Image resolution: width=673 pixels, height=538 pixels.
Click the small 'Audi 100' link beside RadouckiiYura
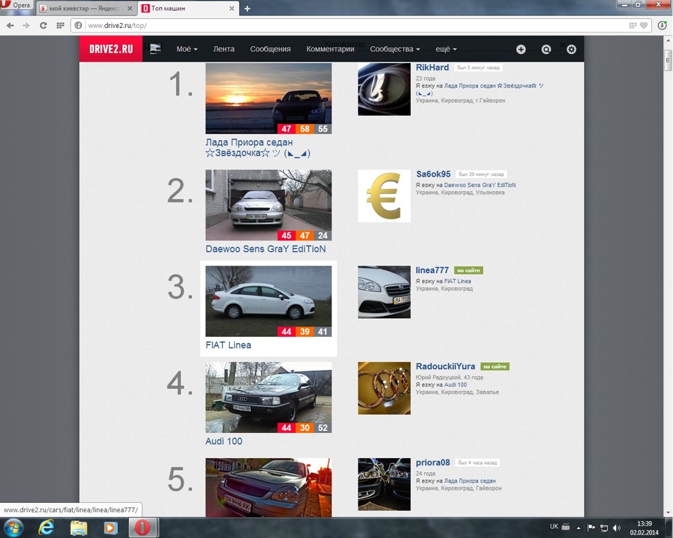click(456, 385)
